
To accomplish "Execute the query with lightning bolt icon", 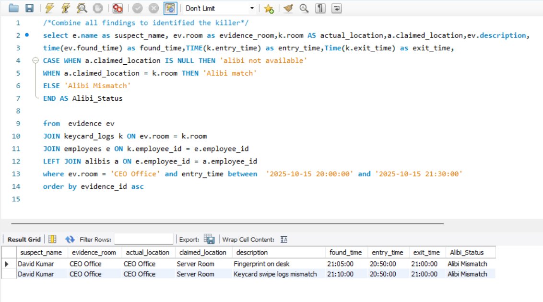I will coord(49,8).
